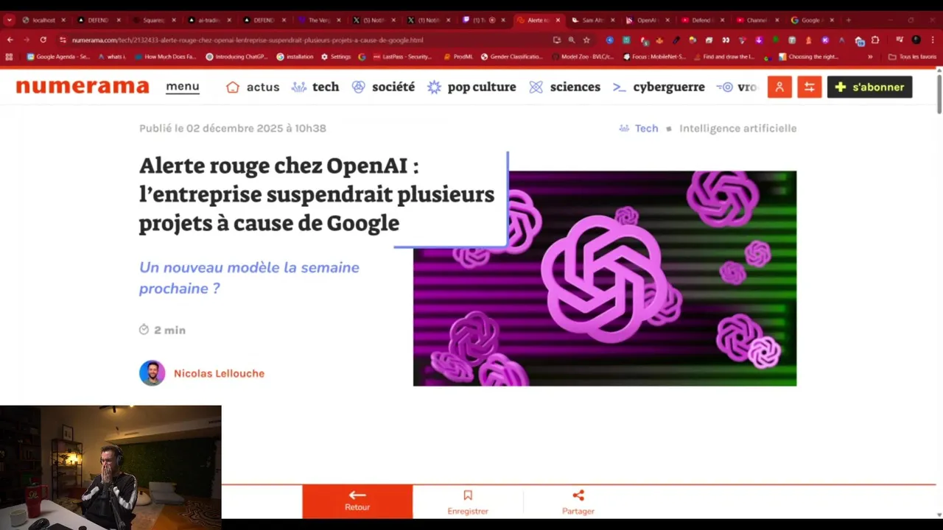Open Google Agenda bookmark

[58, 57]
